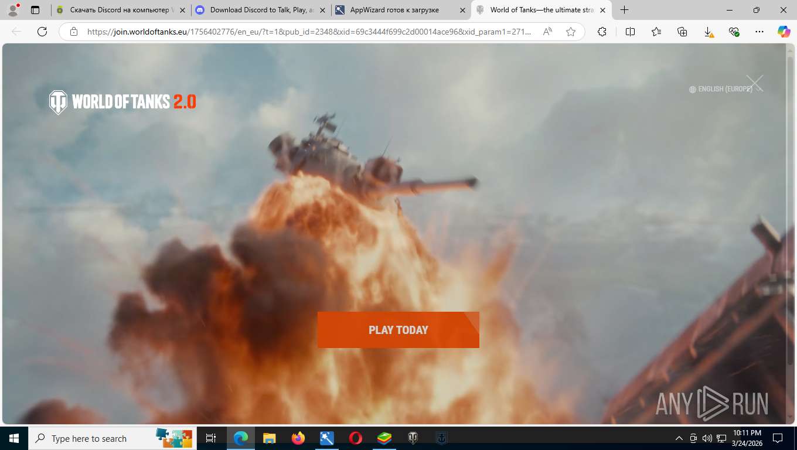
Task: Go back to the previous page
Action: pos(16,32)
